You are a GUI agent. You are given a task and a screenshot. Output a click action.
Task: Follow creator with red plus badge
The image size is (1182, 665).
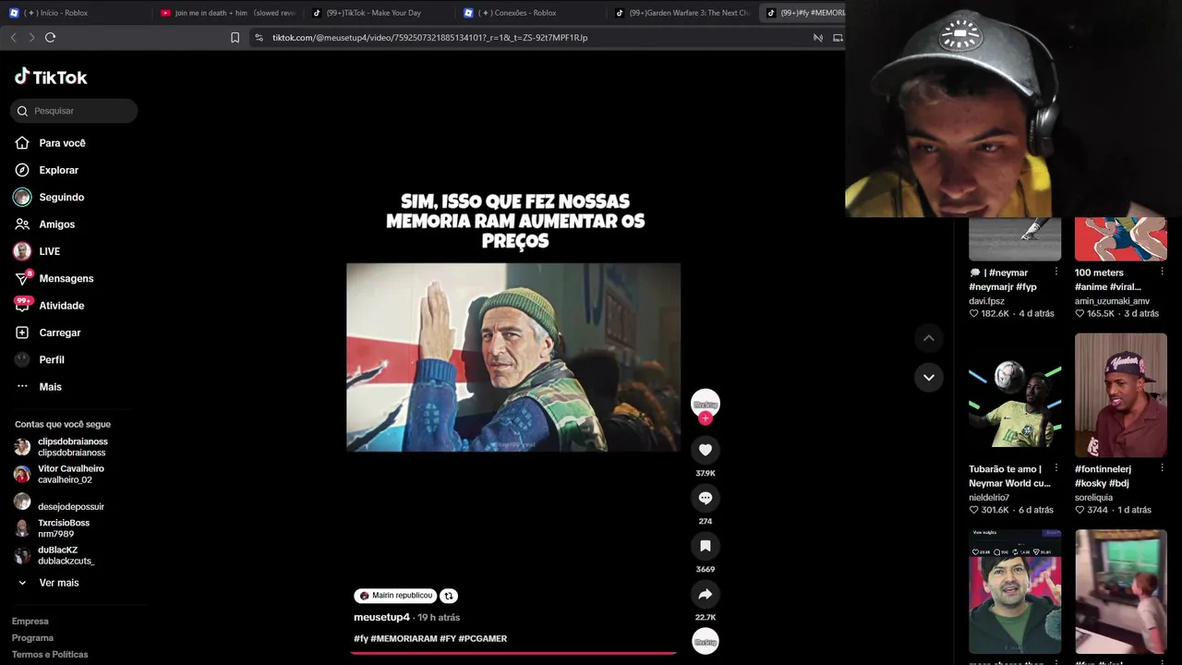pos(706,418)
